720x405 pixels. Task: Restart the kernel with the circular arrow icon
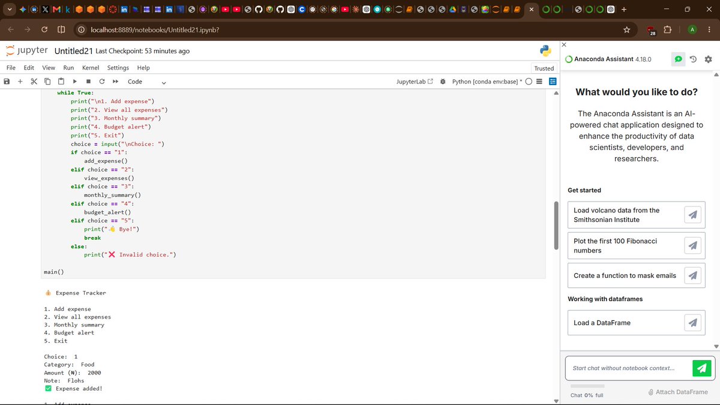(102, 82)
